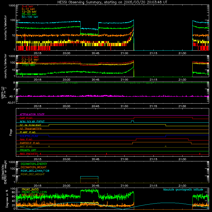Click the SC_TRANSMITTER flag label

(31, 129)
